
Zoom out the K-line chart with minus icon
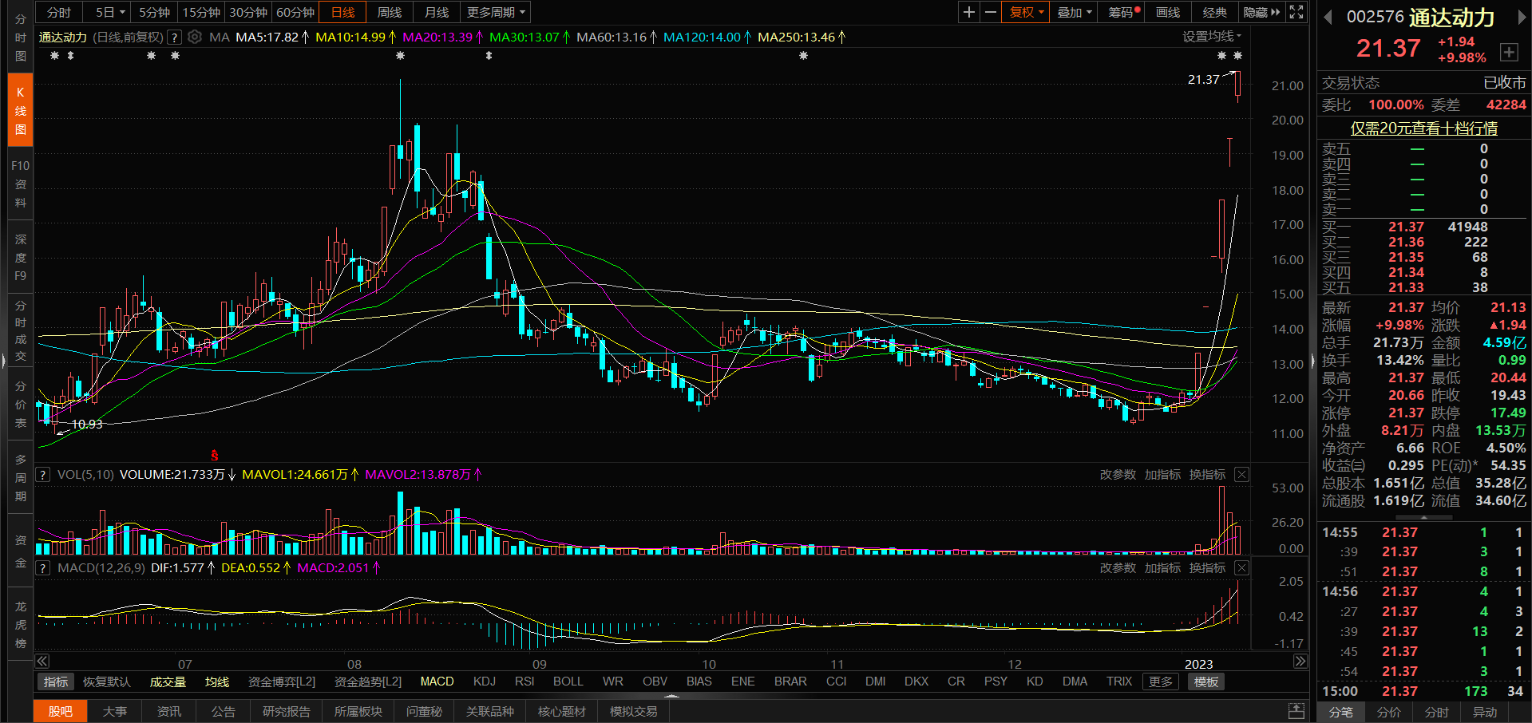990,12
